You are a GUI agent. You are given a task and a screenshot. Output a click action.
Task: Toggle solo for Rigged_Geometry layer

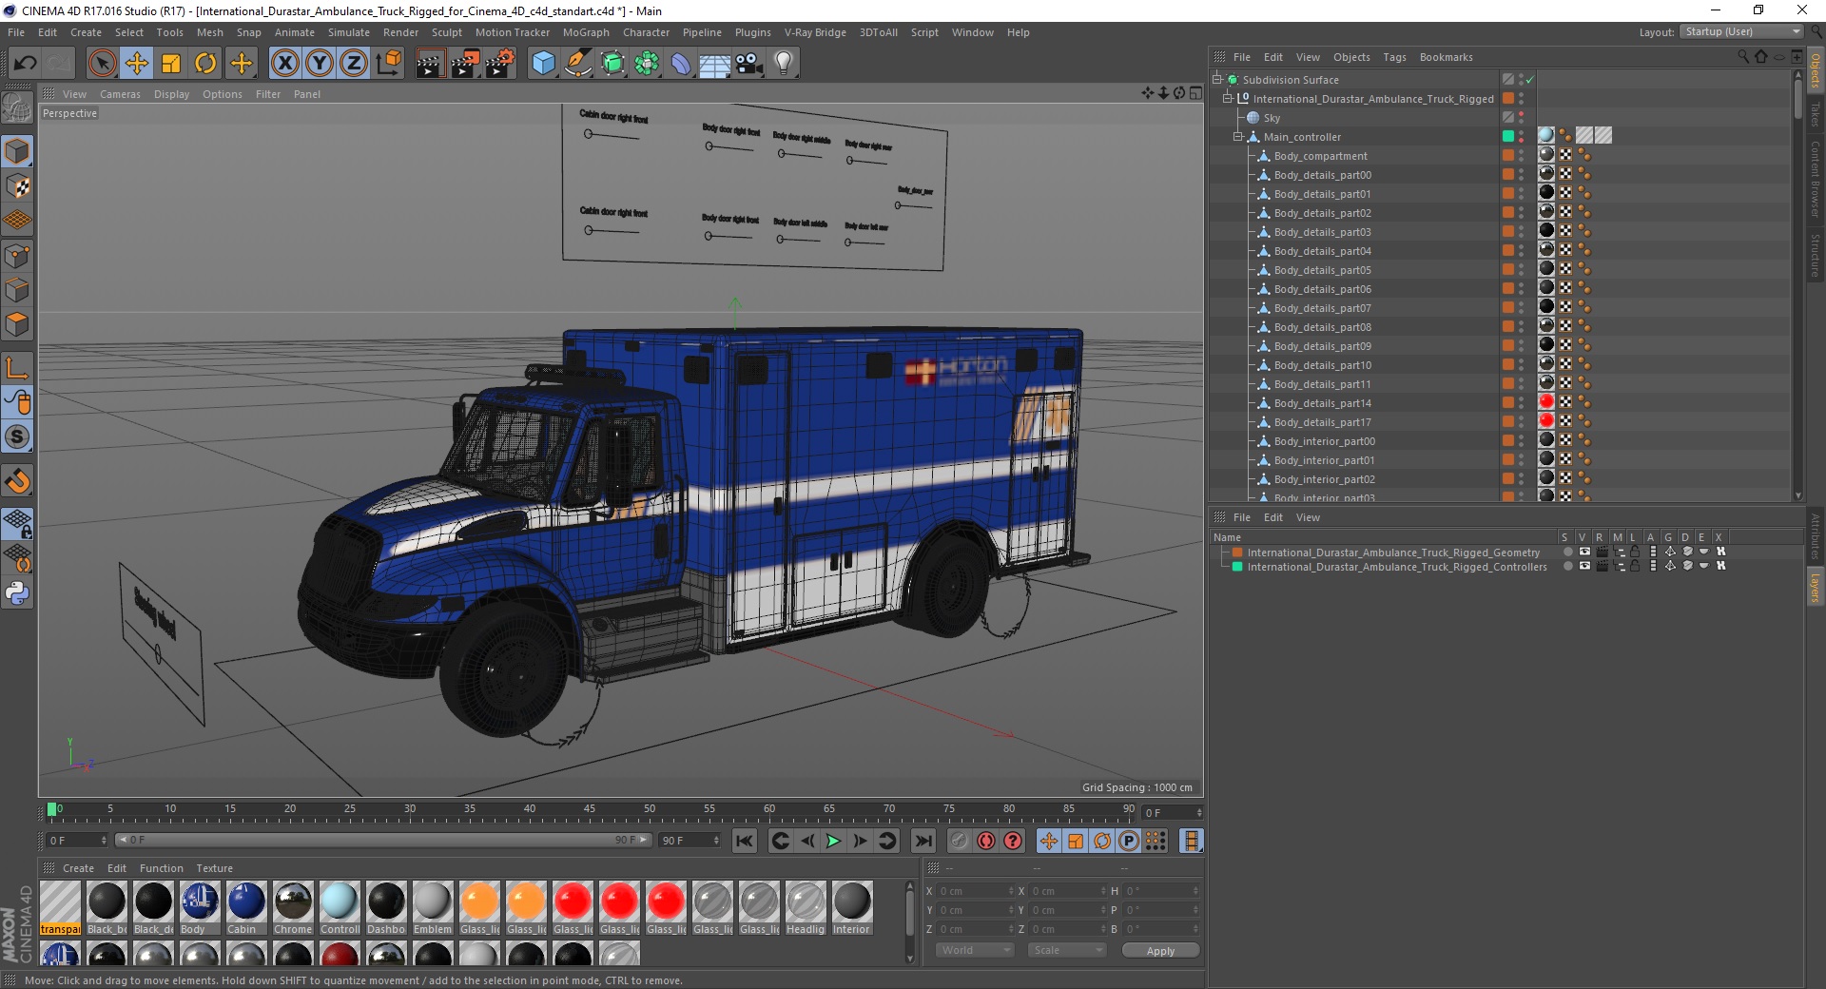1568,553
